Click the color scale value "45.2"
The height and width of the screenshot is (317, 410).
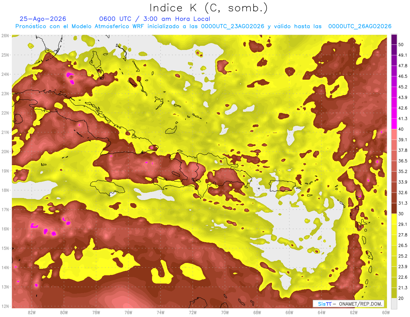coord(403,87)
